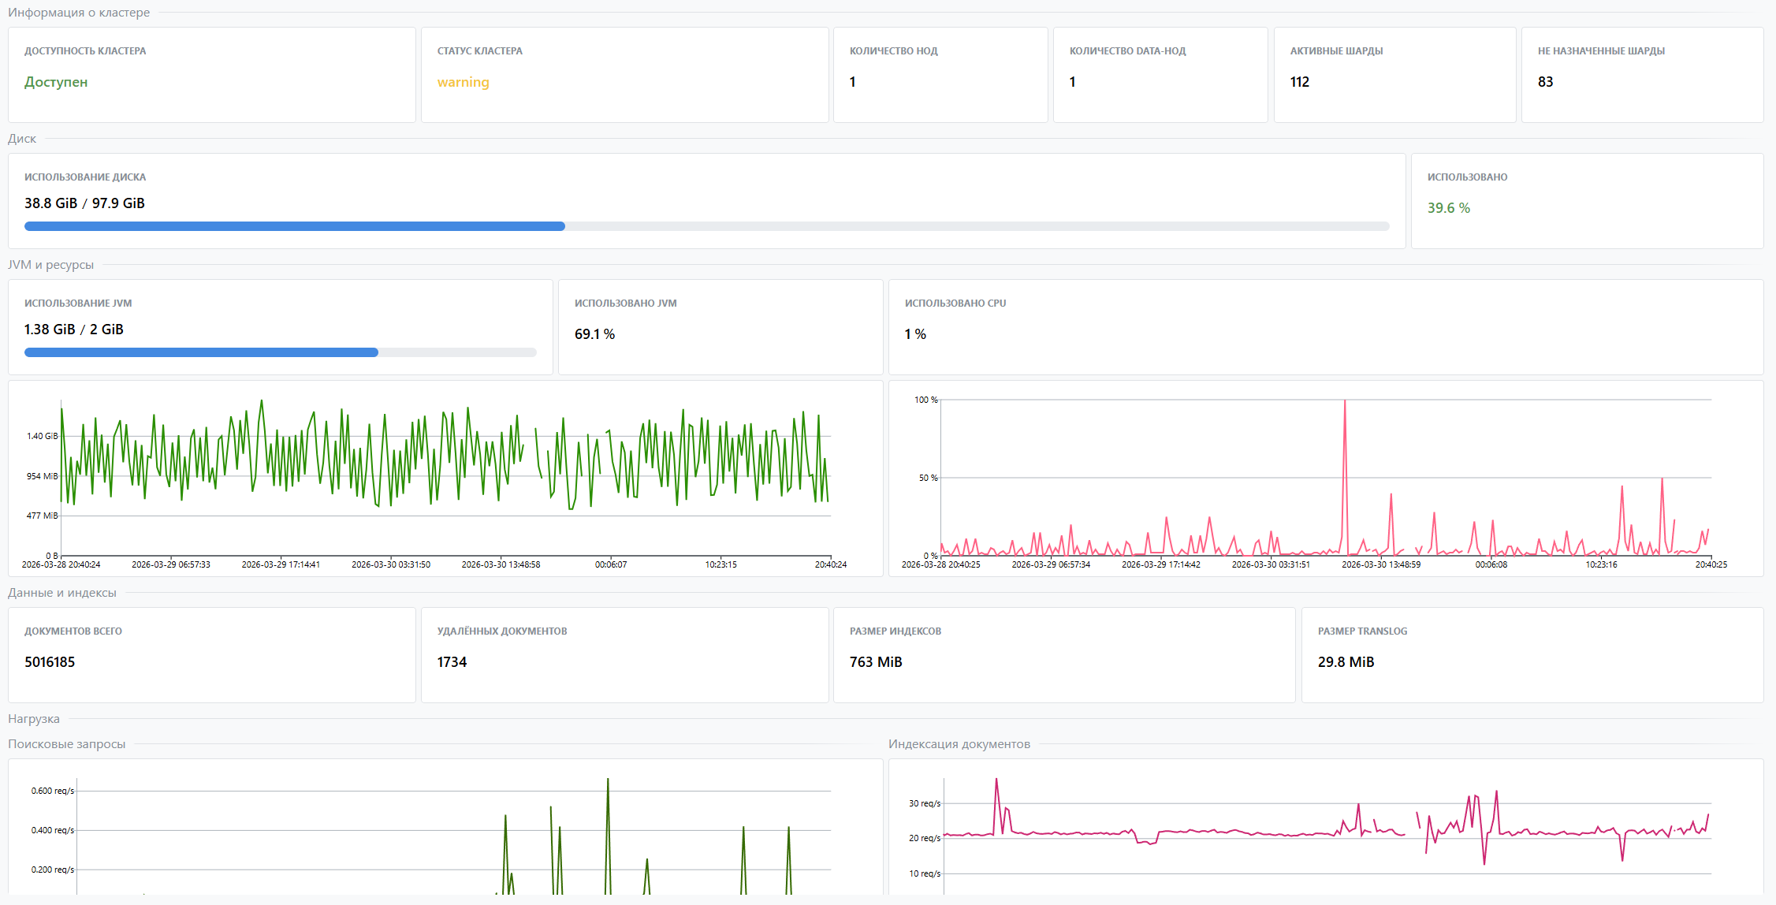This screenshot has width=1776, height=905.
Task: Click the «39.6 %» disk used percentage
Action: pyautogui.click(x=1449, y=208)
